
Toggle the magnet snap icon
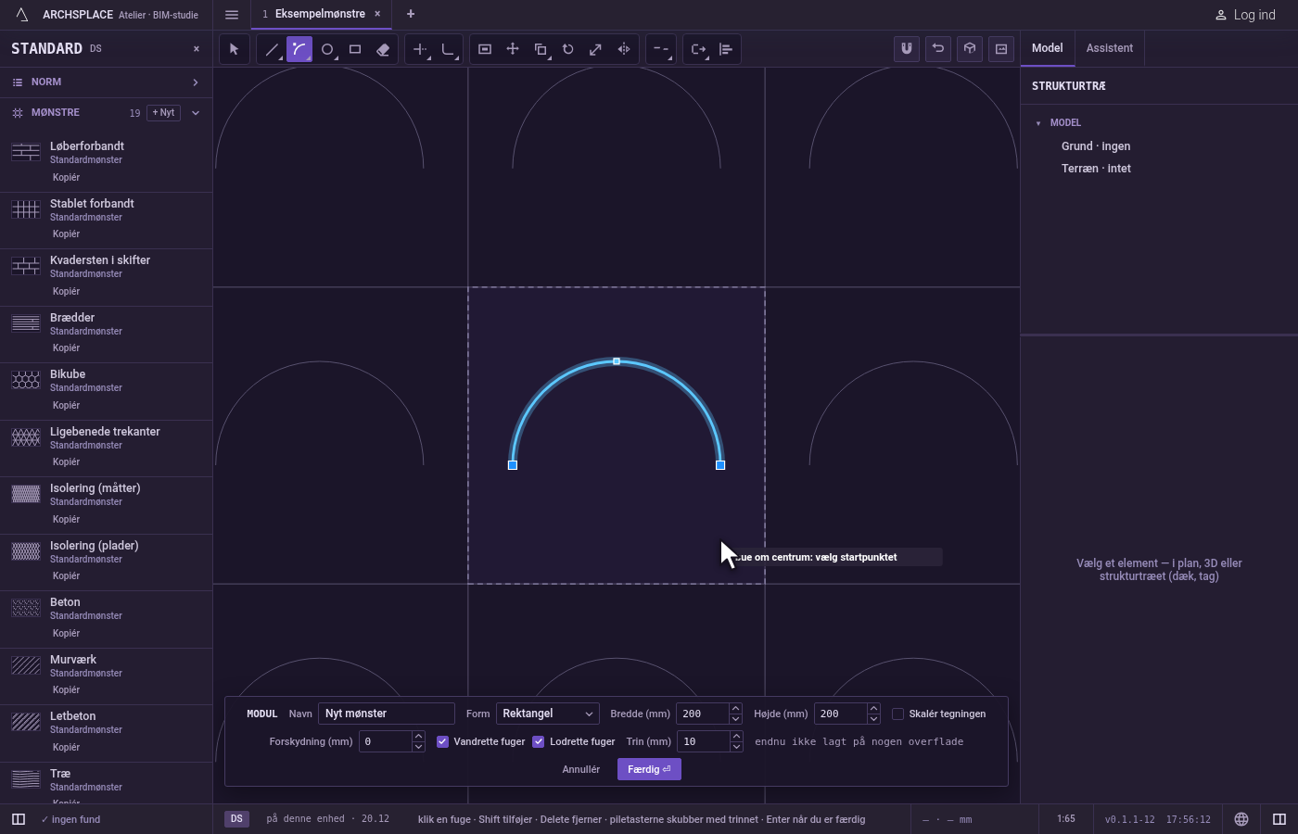(x=907, y=48)
